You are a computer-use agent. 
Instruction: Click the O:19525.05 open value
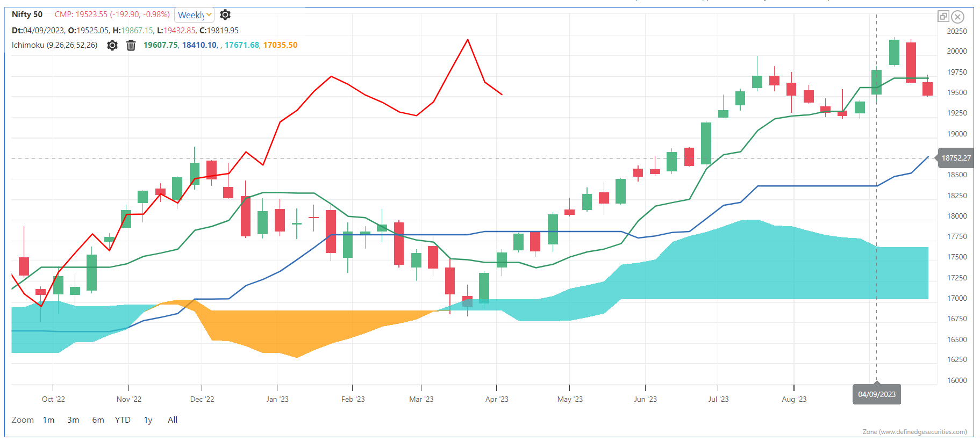(x=89, y=31)
